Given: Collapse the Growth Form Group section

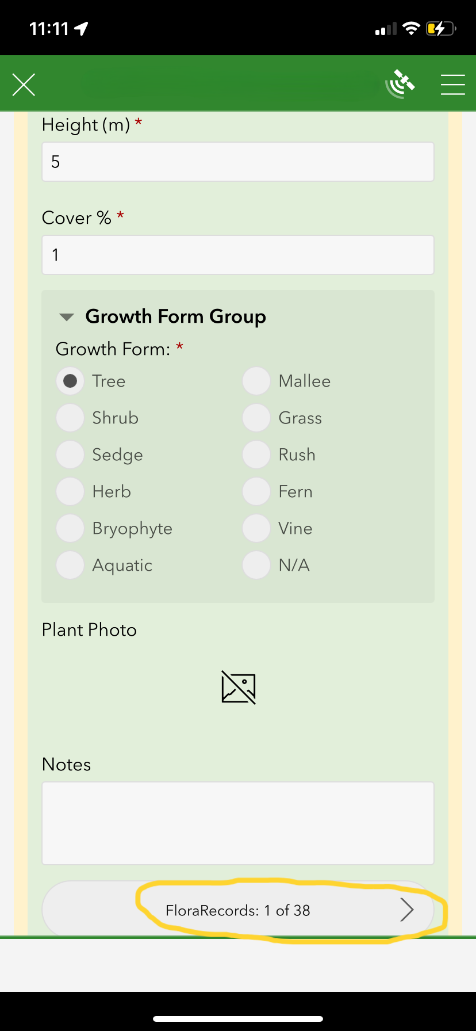Looking at the screenshot, I should pyautogui.click(x=66, y=316).
